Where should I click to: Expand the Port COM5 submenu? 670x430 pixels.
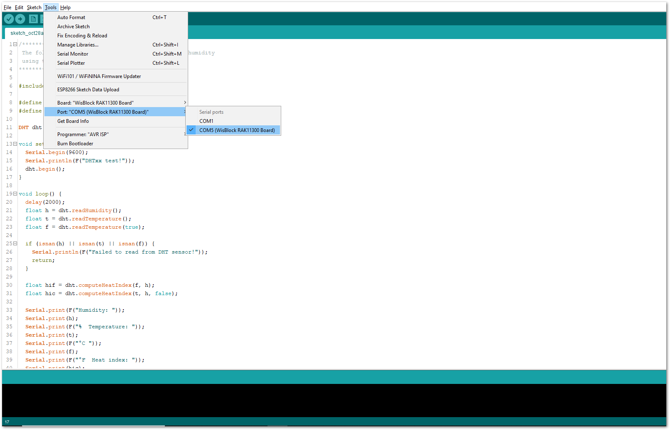[x=116, y=112]
